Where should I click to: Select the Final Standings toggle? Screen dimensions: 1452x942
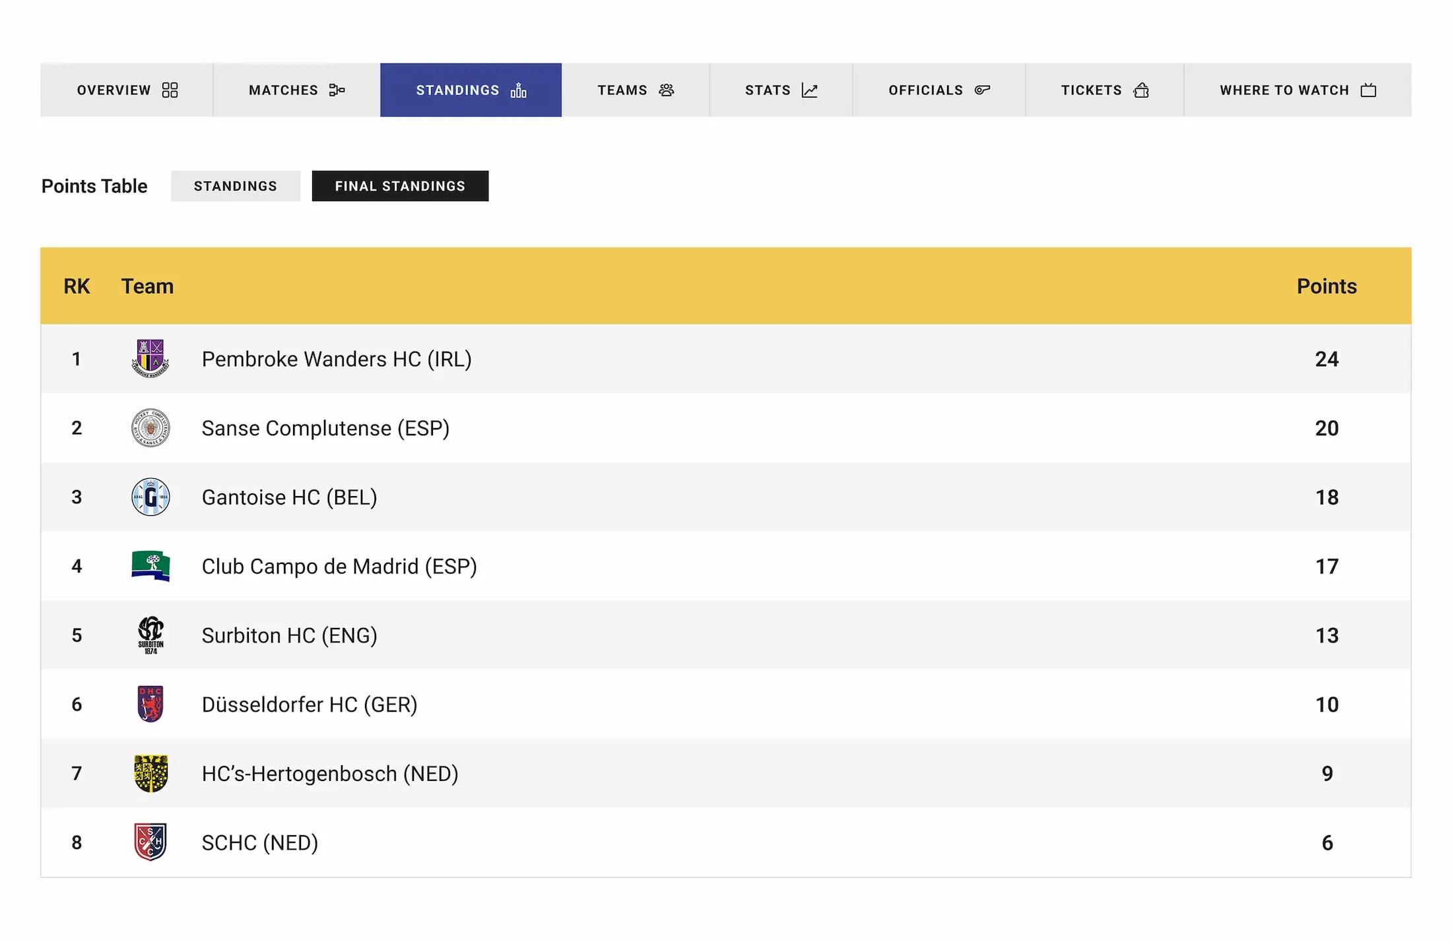(400, 186)
